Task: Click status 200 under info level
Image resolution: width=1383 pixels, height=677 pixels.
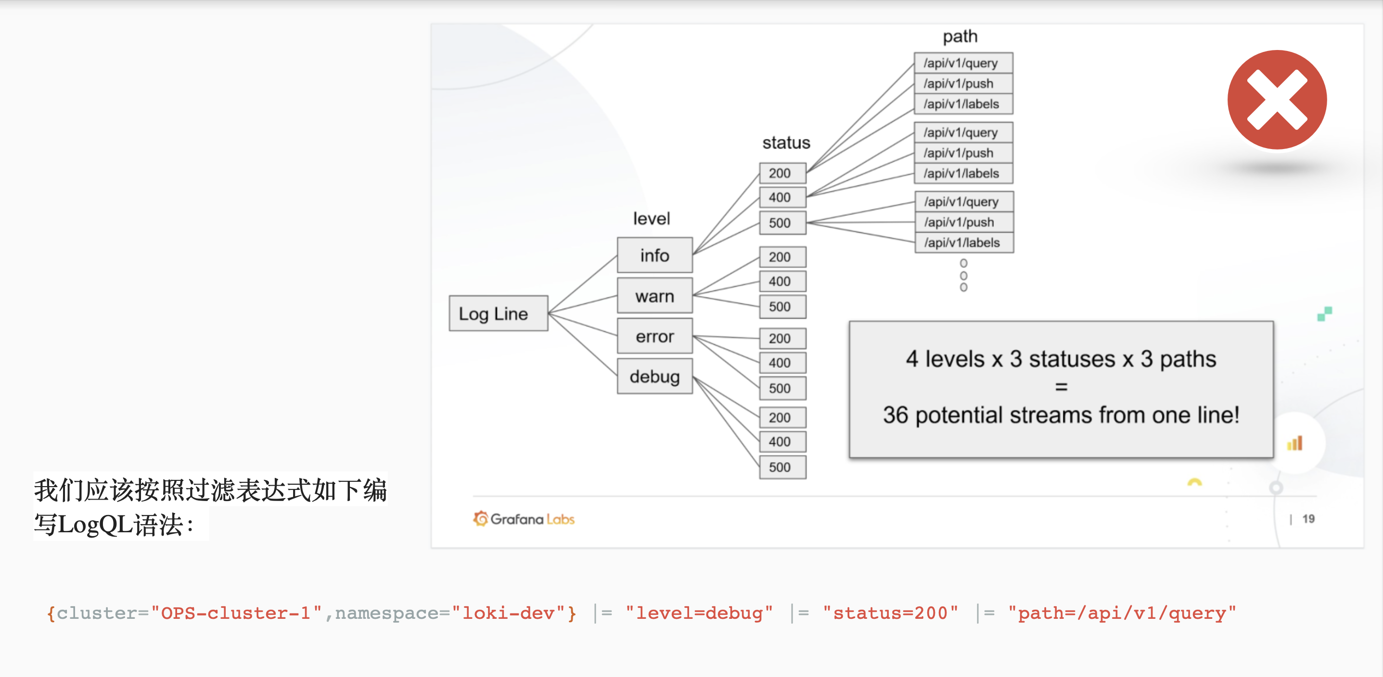Action: [782, 173]
